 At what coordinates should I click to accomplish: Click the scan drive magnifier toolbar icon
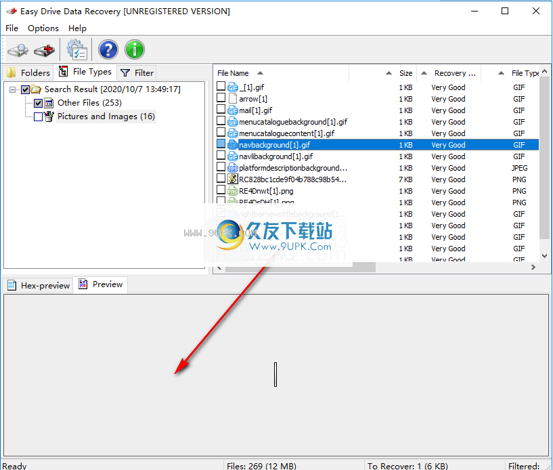pos(18,49)
